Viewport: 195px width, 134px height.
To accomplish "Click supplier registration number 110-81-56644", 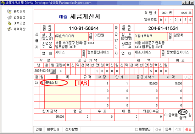I will click(x=84, y=28).
